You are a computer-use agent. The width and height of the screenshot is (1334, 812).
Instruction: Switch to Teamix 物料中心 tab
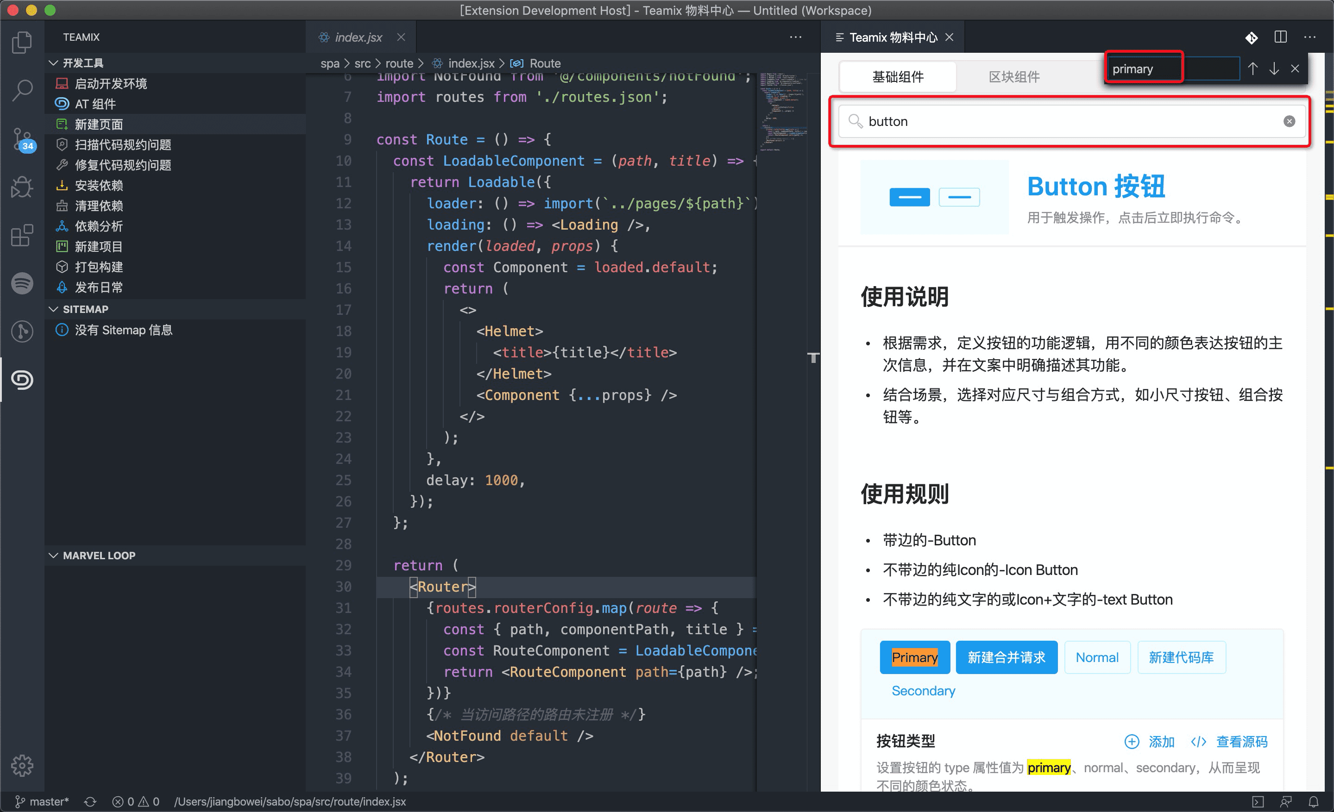(x=893, y=37)
